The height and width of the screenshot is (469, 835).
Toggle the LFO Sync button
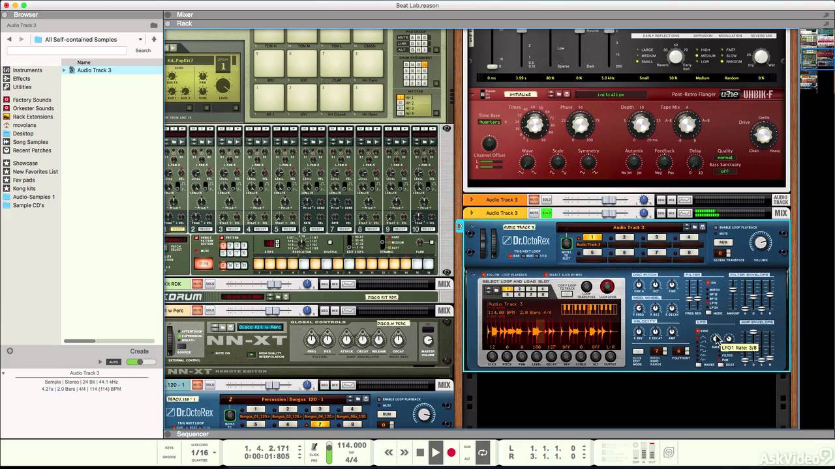pyautogui.click(x=697, y=331)
